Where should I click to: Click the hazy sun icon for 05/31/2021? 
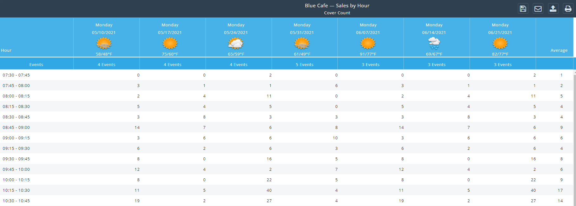click(x=302, y=43)
